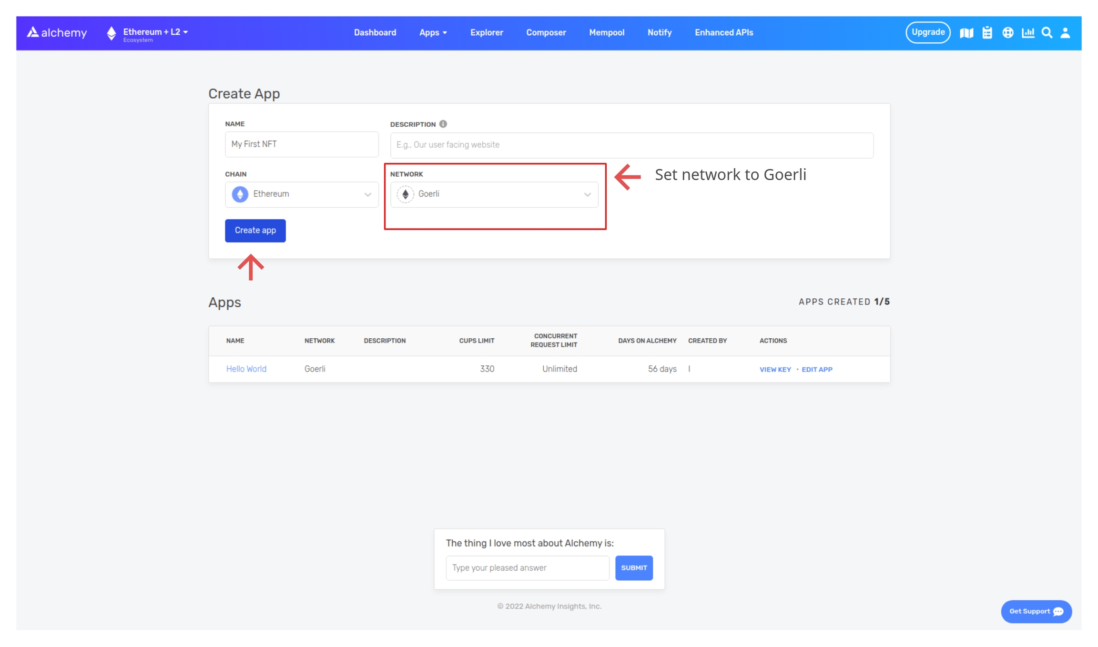Viewport: 1098px width, 647px height.
Task: Focus the Description input field
Action: pyautogui.click(x=631, y=145)
